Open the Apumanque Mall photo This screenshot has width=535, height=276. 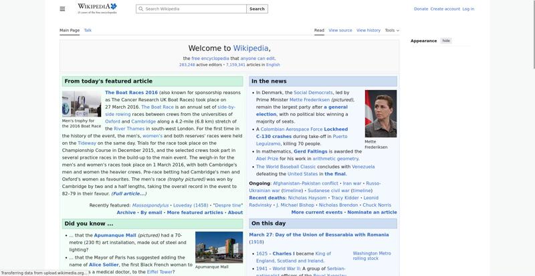[219, 247]
